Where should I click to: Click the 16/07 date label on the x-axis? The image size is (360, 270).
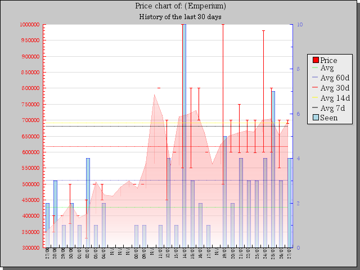(200, 254)
